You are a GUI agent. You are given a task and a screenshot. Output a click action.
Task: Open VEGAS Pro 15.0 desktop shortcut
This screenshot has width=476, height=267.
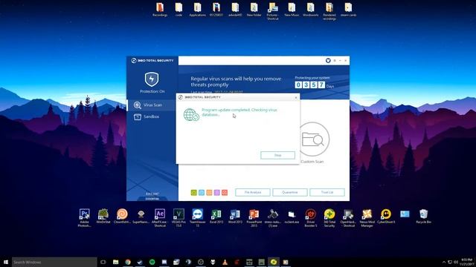[178, 217]
